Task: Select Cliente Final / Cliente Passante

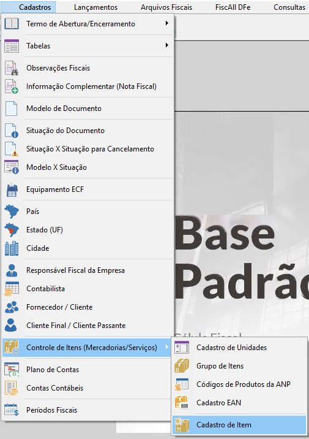Action: (87, 326)
